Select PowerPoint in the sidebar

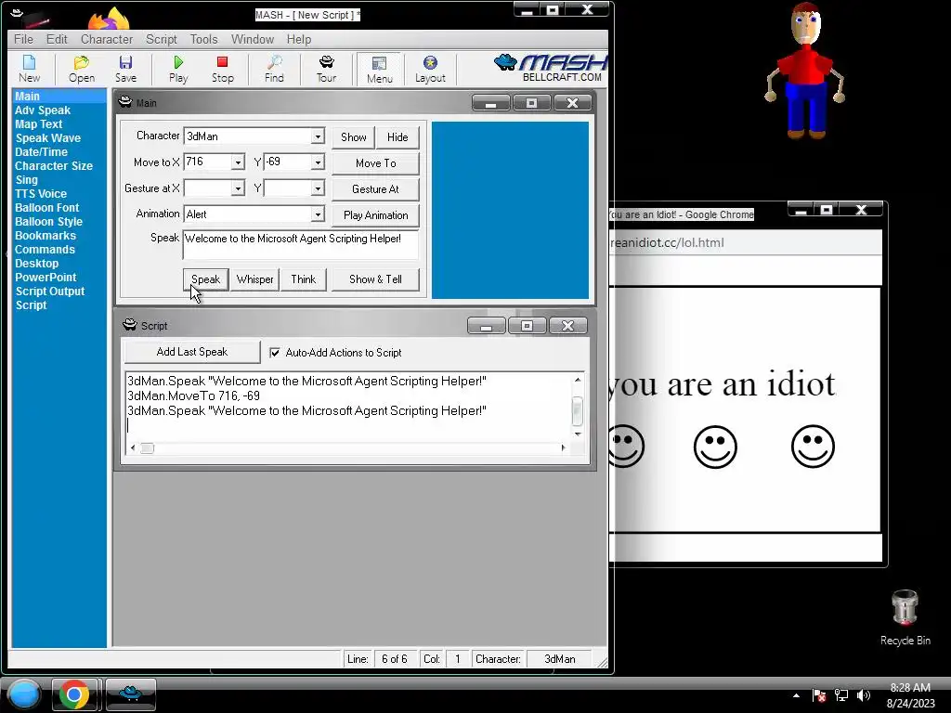coord(46,278)
